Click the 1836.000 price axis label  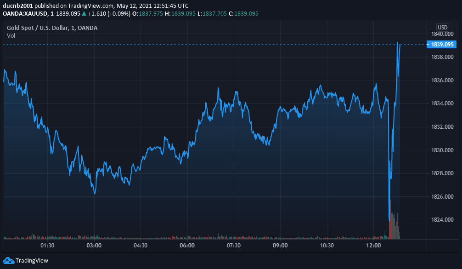(442, 80)
